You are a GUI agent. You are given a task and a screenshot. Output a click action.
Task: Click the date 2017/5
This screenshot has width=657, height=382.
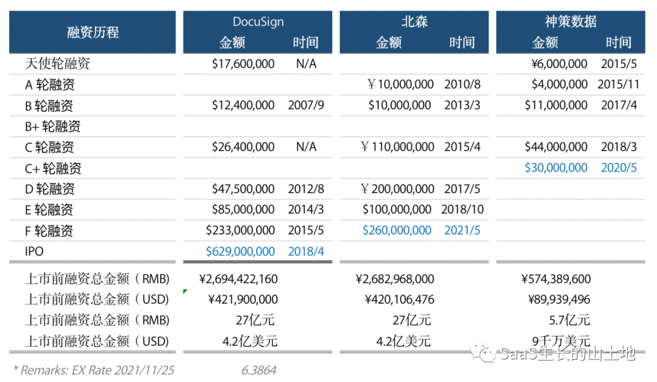(x=462, y=189)
